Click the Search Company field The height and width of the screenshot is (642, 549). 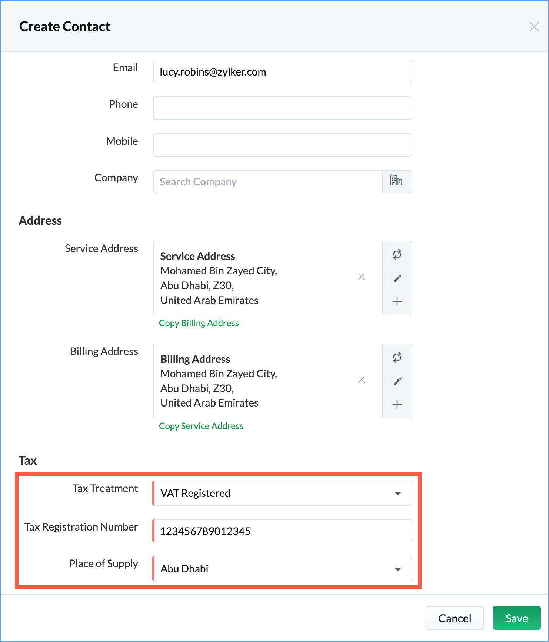pos(268,182)
